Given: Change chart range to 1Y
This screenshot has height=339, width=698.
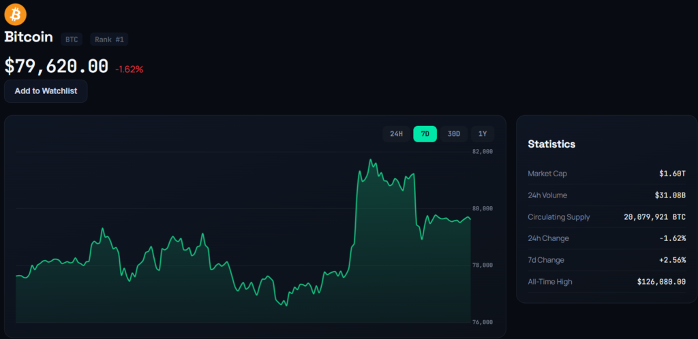Looking at the screenshot, I should [x=483, y=133].
